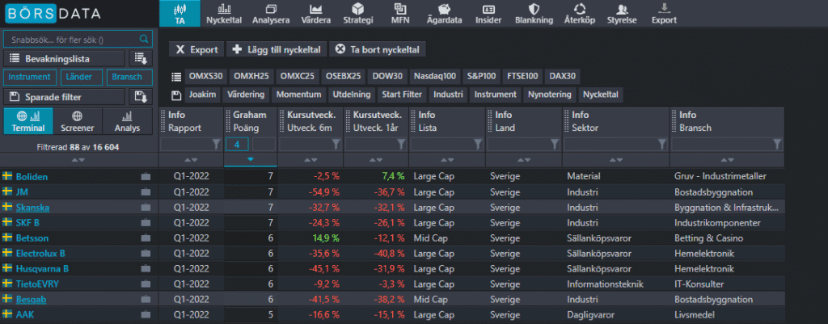Screen dimensions: 828x324
Task: Click the save-filter download icon beside Sparade filter
Action: click(142, 97)
